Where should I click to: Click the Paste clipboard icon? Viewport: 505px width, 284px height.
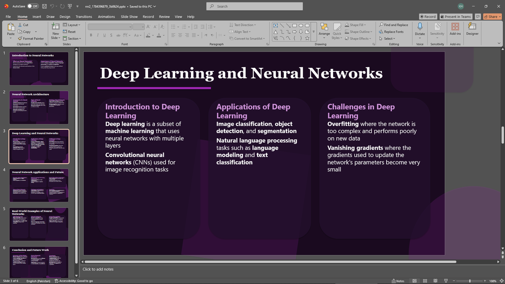(x=11, y=28)
